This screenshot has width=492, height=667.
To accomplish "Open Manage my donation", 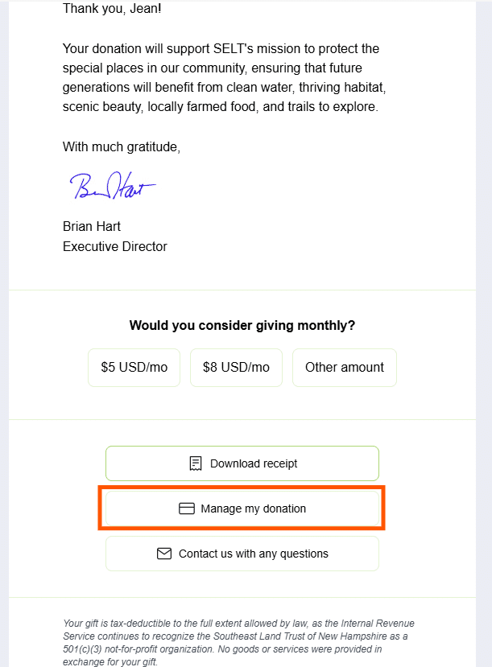I will pos(242,508).
